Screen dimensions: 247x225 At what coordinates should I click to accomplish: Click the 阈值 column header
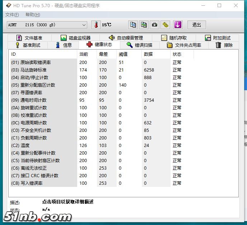pyautogui.click(x=129, y=54)
